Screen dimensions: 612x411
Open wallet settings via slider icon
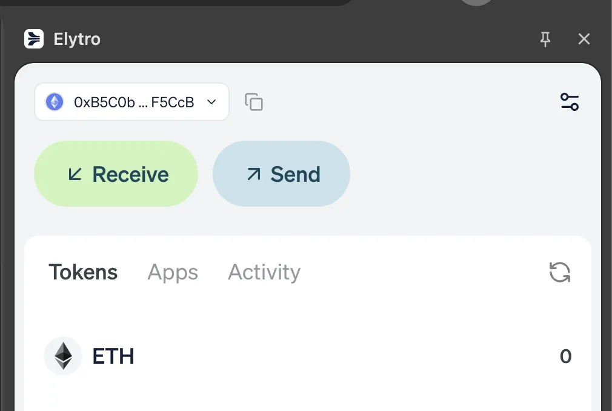click(569, 102)
